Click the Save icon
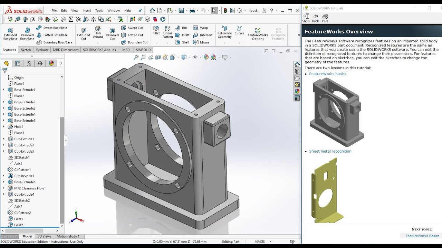This screenshot has width=442, height=248. click(x=181, y=11)
